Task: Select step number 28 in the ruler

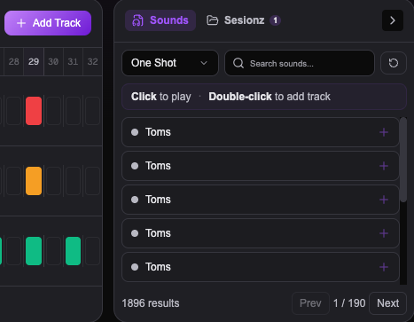Action: [14, 61]
